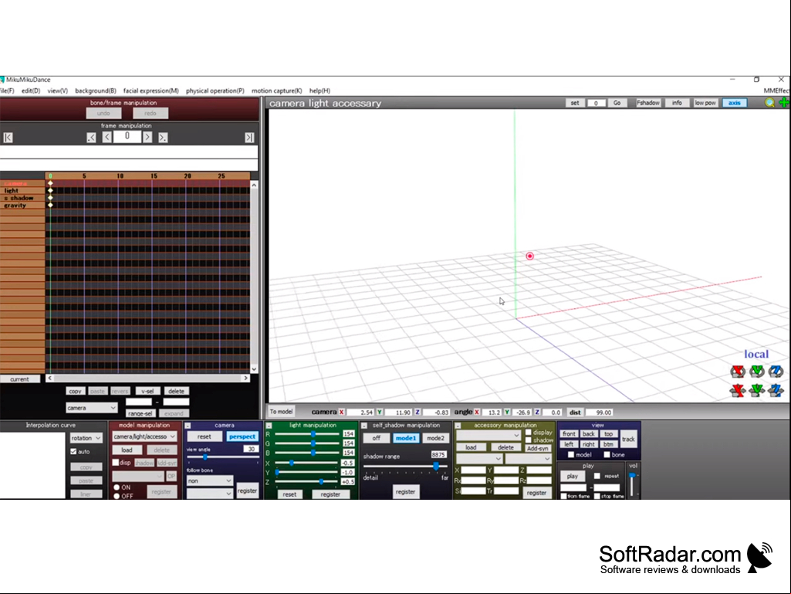Click the blue Z move axis icon
This screenshot has height=594, width=791.
[776, 390]
